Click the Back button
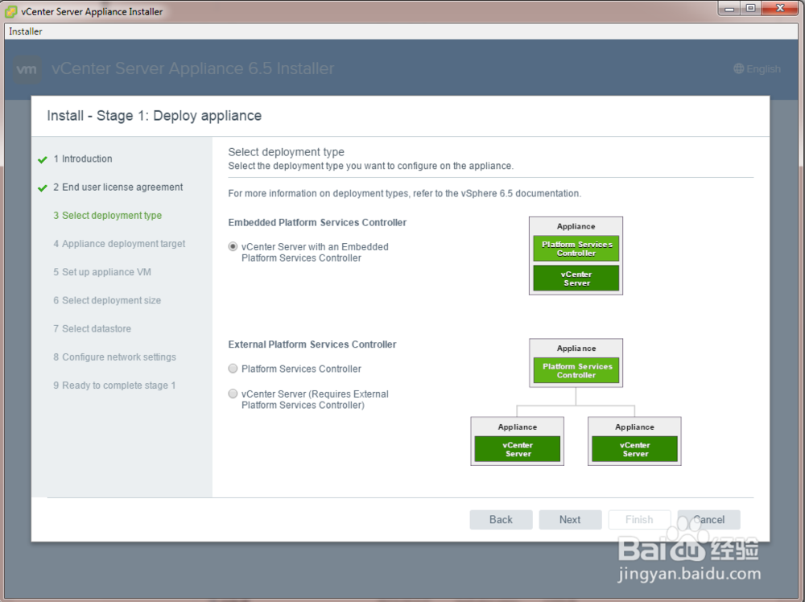This screenshot has height=602, width=805. pos(501,519)
